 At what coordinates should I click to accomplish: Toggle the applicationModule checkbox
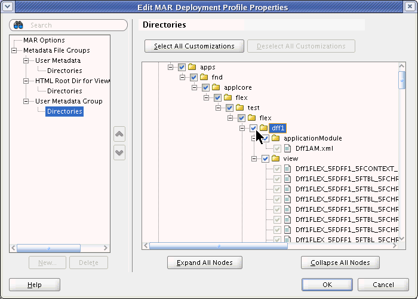(265, 138)
